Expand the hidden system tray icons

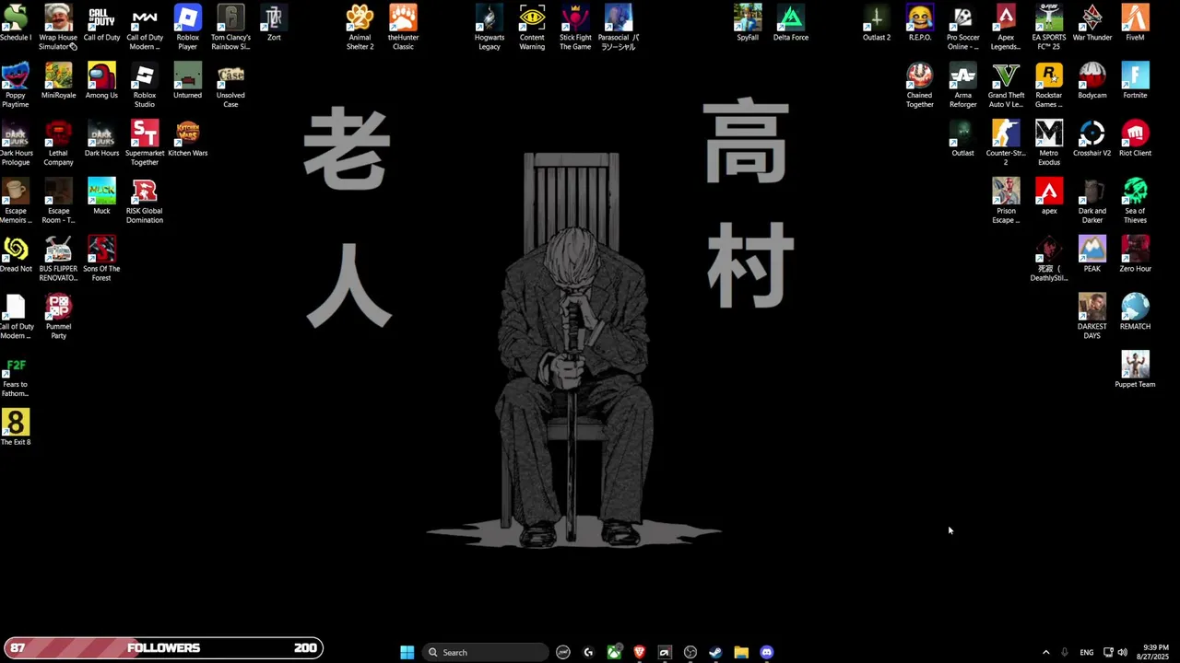(1045, 652)
